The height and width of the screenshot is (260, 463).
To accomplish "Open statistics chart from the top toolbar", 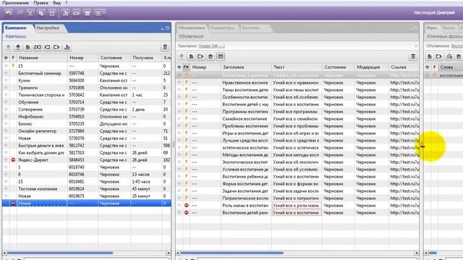I will (66, 13).
